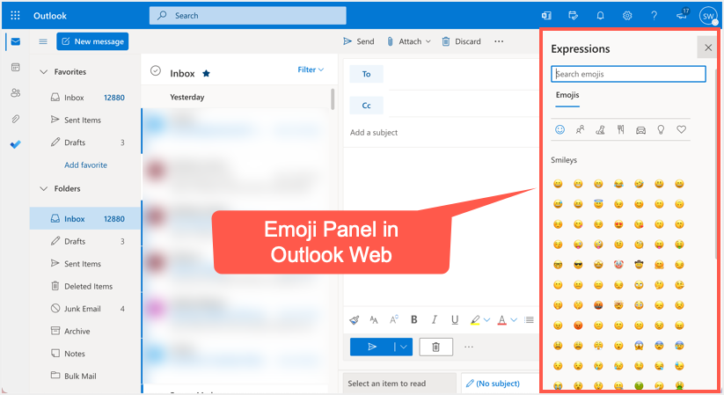Image resolution: width=724 pixels, height=395 pixels.
Task: Click the Search emojis field
Action: point(628,74)
